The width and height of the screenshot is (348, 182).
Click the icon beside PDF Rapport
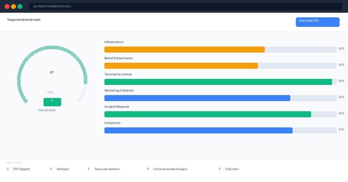(x=8, y=169)
